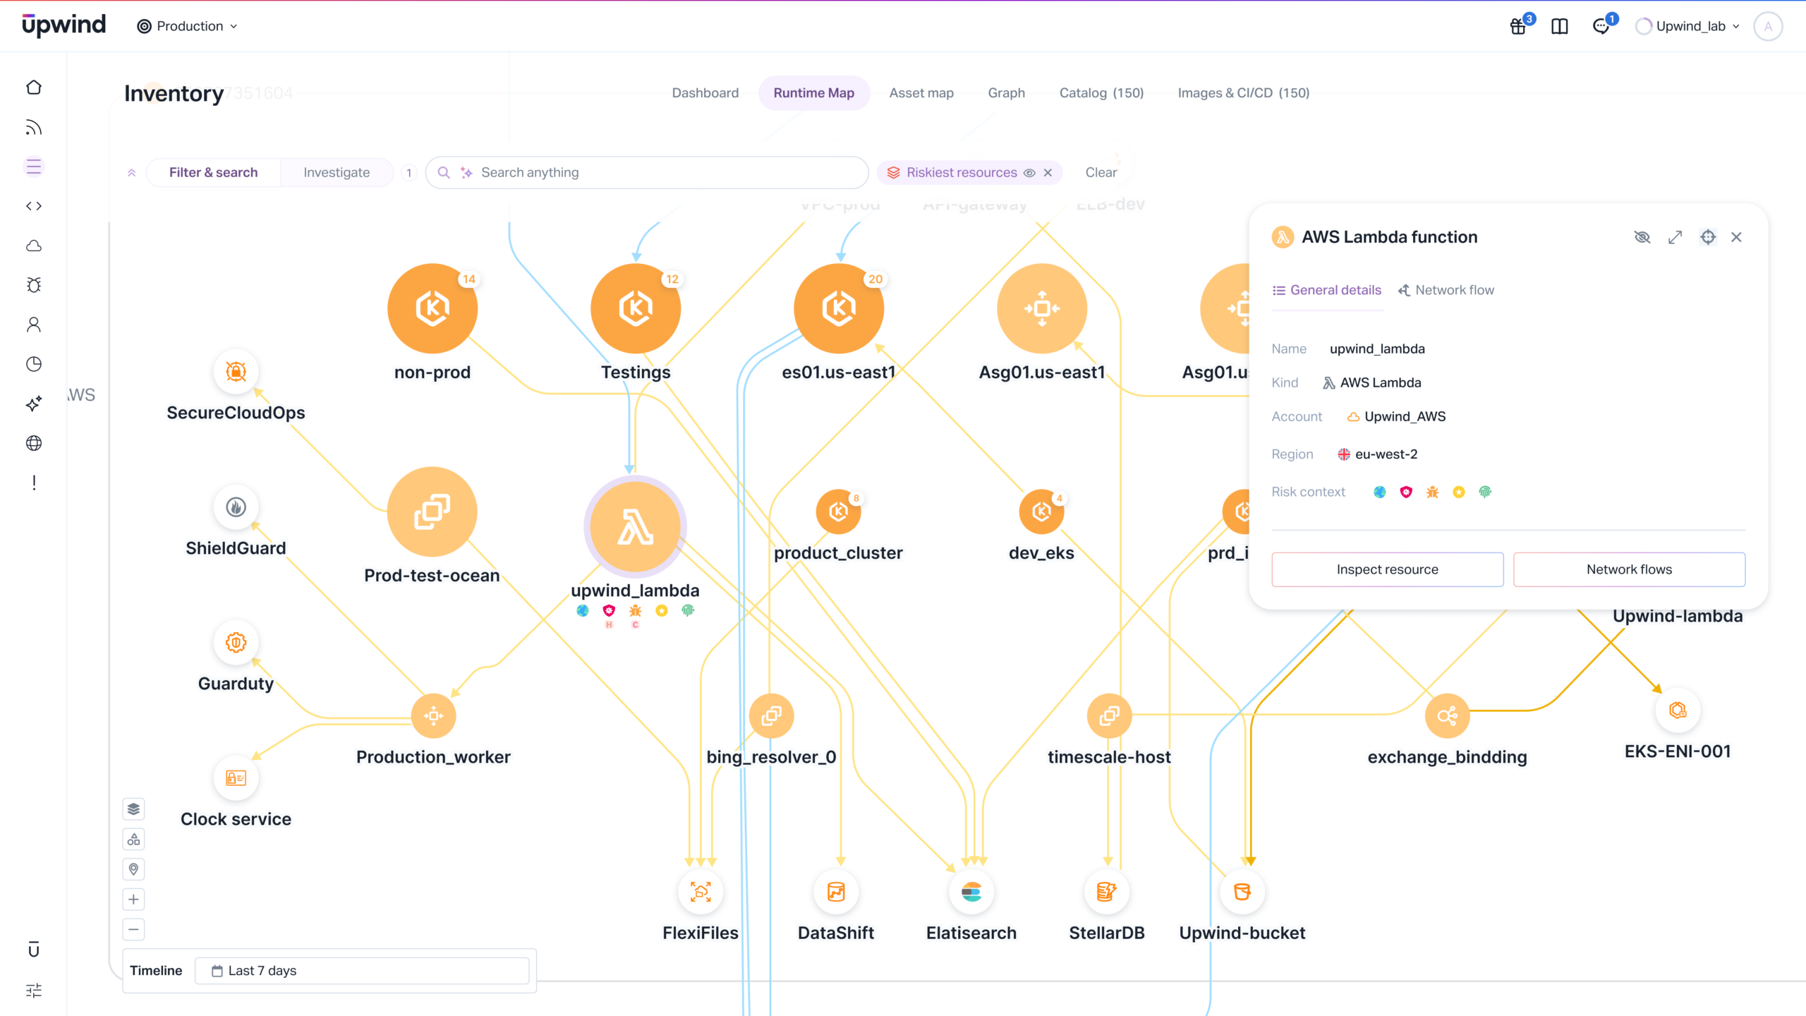This screenshot has width=1806, height=1016.
Task: Toggle eye icon on Riskiest resources filter
Action: pos(1029,173)
